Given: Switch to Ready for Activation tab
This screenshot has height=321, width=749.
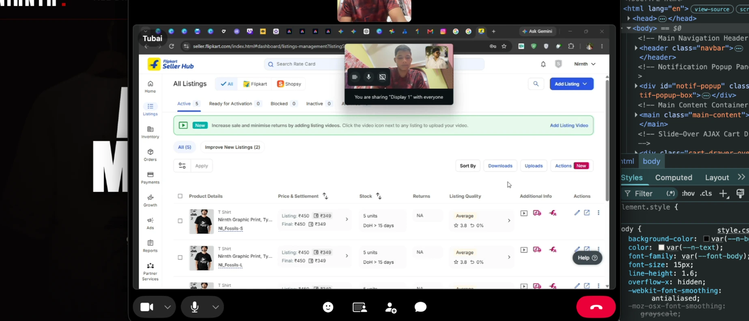Looking at the screenshot, I should click(x=235, y=104).
